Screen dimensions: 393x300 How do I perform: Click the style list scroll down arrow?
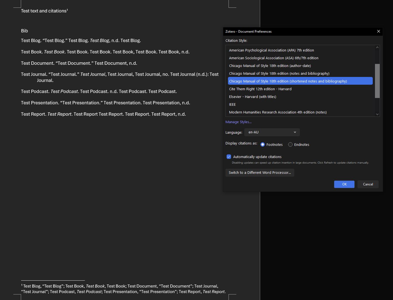(377, 114)
